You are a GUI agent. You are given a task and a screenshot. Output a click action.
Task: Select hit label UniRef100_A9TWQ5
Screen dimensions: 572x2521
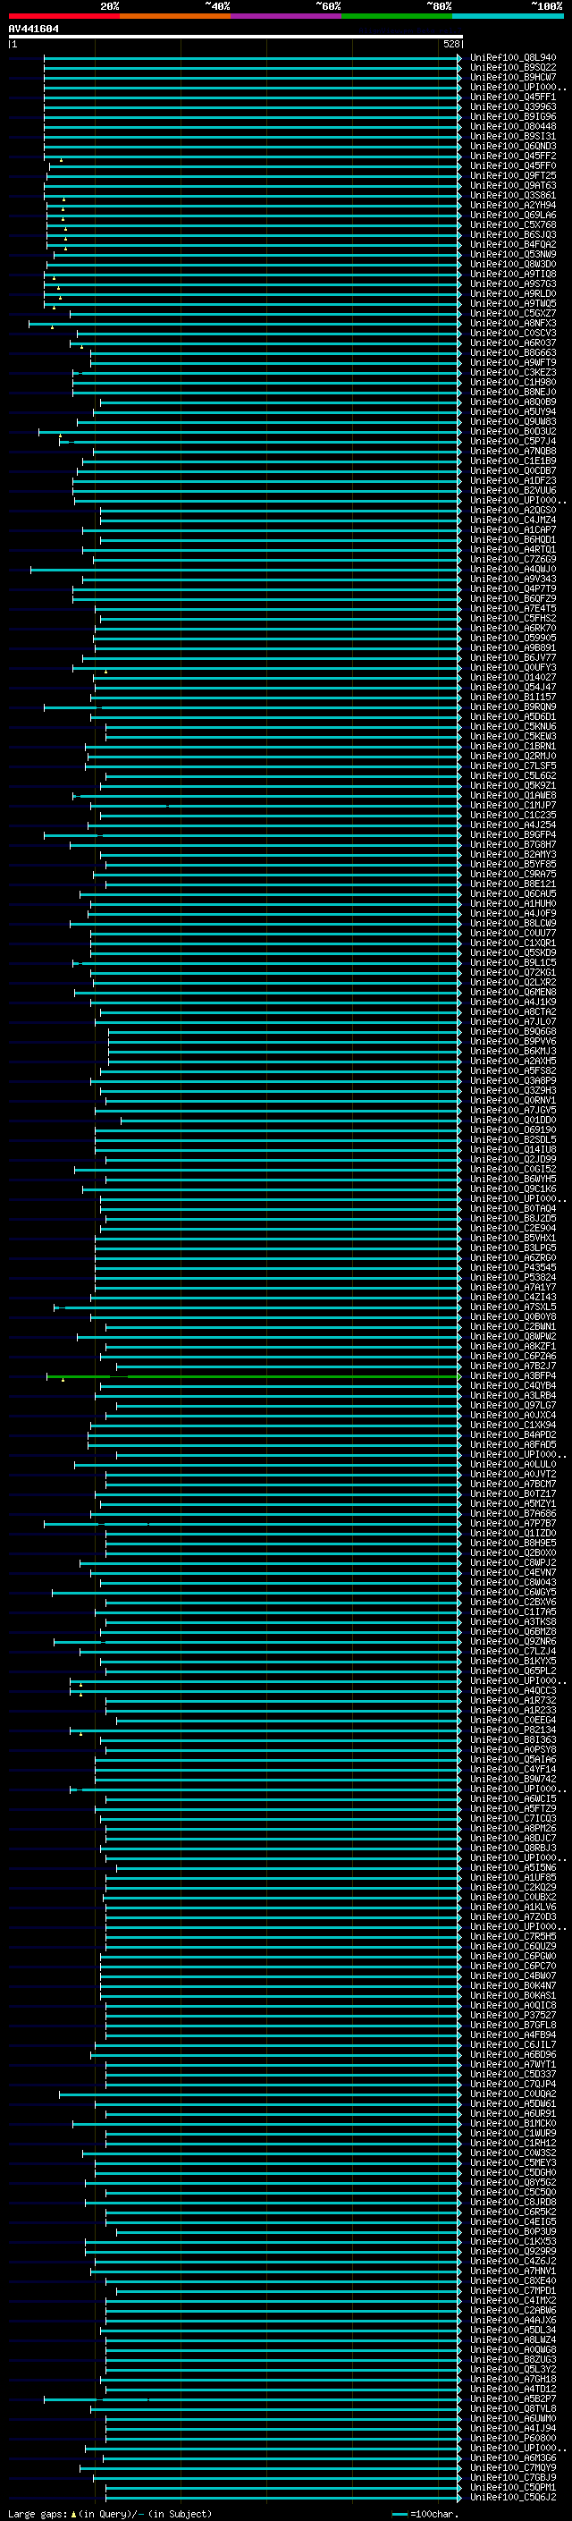coord(513,303)
